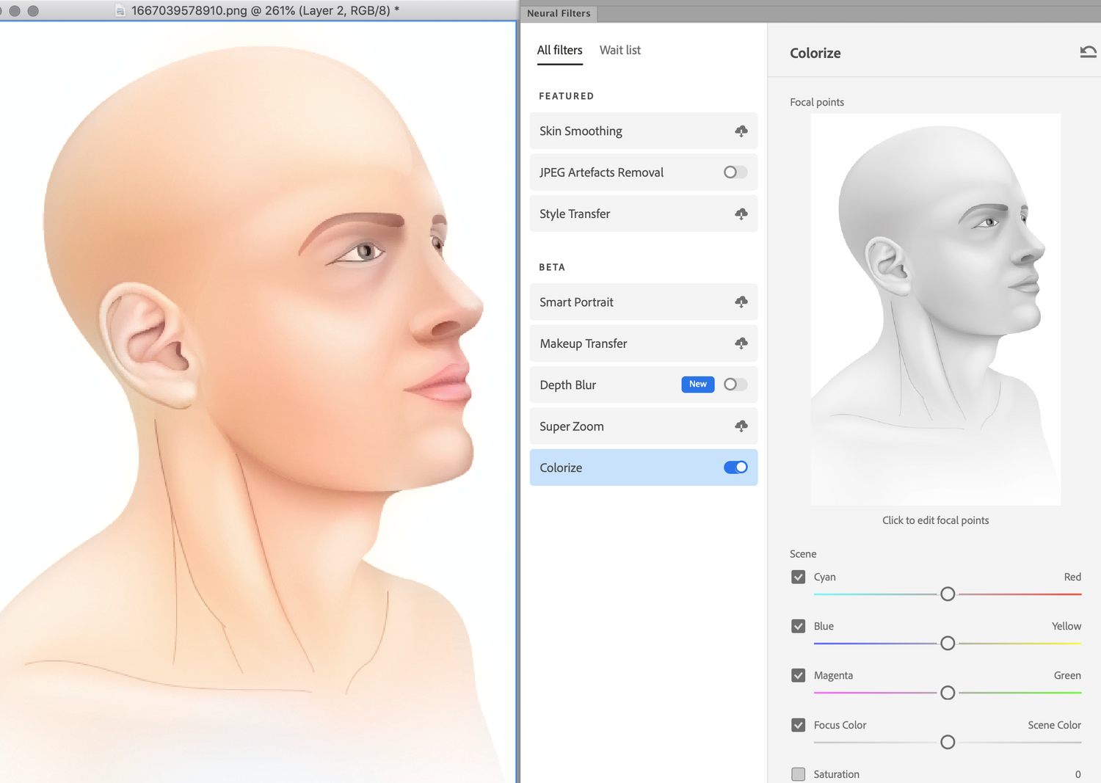
Task: Enable the JPEG Artefacts Removal toggle
Action: tap(735, 172)
